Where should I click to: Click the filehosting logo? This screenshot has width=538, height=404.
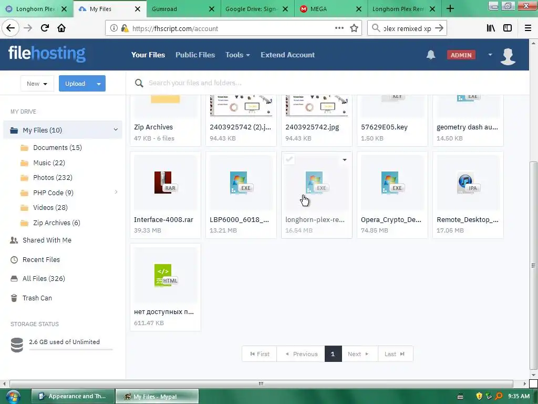pyautogui.click(x=47, y=54)
